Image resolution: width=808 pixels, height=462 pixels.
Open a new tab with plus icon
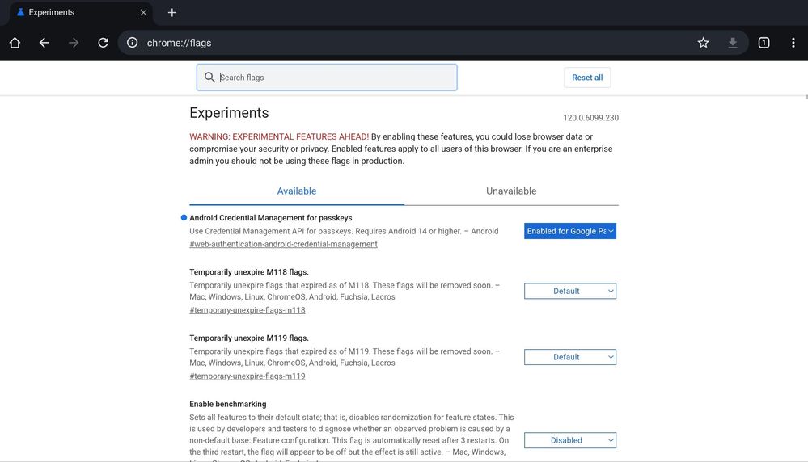click(172, 12)
